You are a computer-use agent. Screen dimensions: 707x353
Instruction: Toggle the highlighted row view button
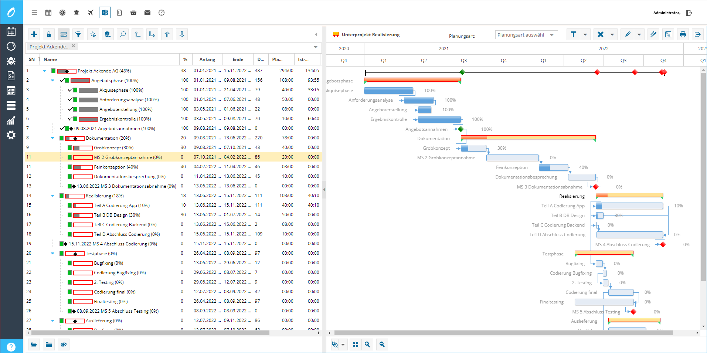coord(64,34)
